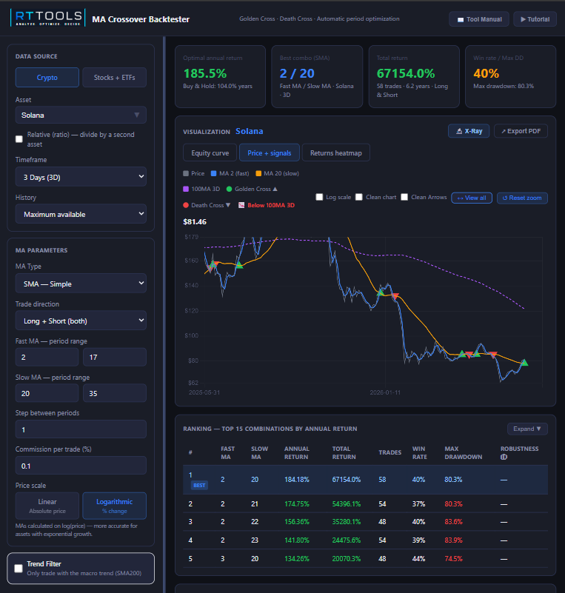Viewport: 565px width, 593px height.
Task: Export the report as PDF
Action: coord(521,131)
